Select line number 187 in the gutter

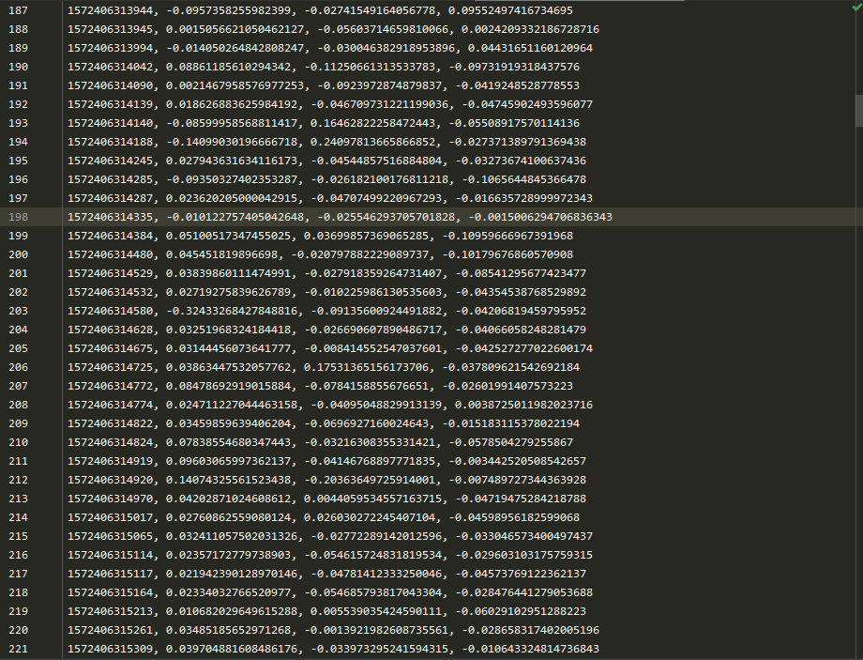click(18, 10)
